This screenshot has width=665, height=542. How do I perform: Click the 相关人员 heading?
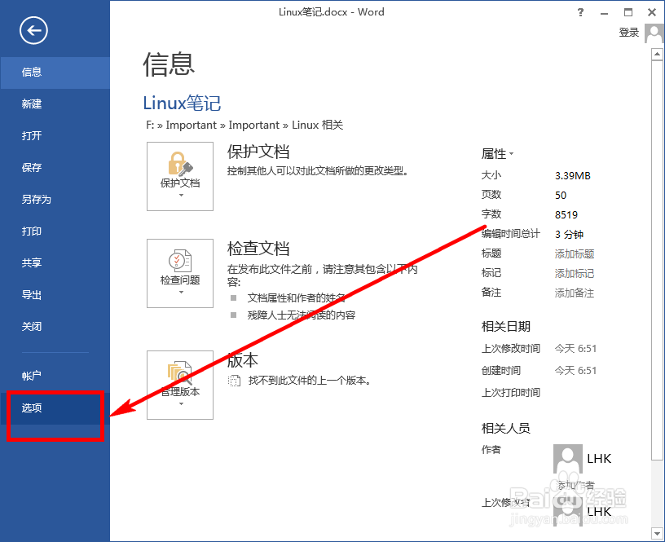click(506, 429)
